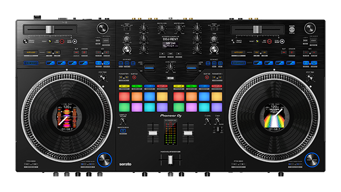Click the right deck jog wheel center display

[x=274, y=117]
